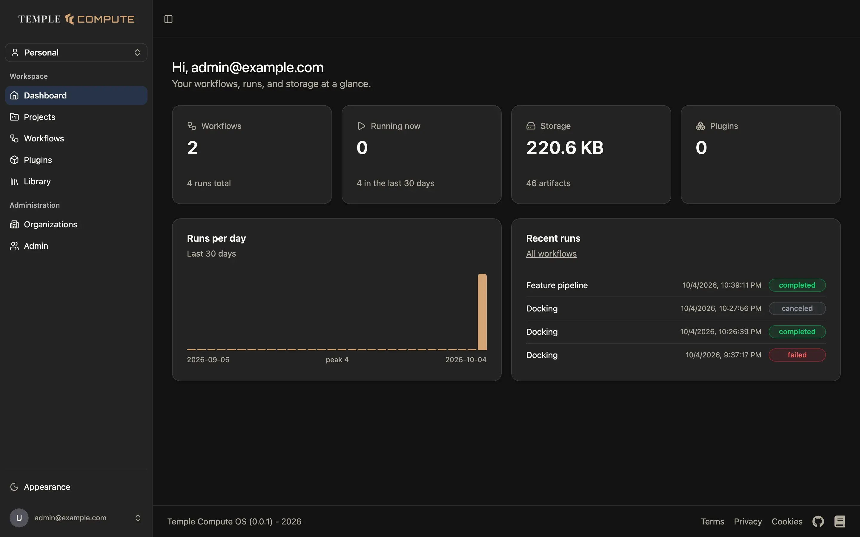This screenshot has width=860, height=537.
Task: Click the Library books icon
Action: tap(14, 181)
